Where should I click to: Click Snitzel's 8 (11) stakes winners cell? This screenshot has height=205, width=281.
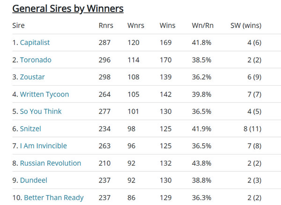point(252,129)
